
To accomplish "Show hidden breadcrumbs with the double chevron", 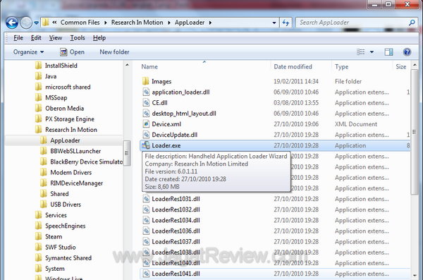I will (x=54, y=23).
